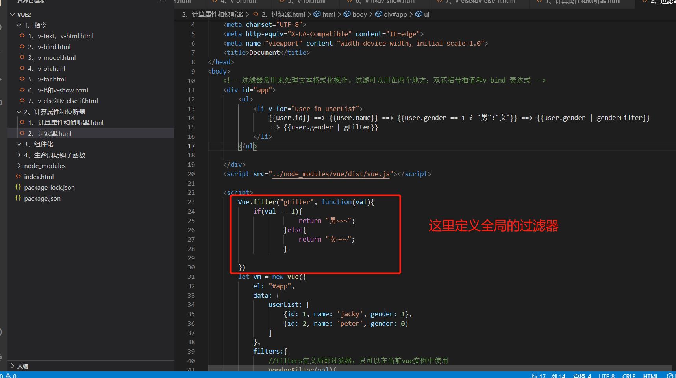Viewport: 676px width, 378px height.
Task: Click the name: 'peter' data row
Action: 346,323
